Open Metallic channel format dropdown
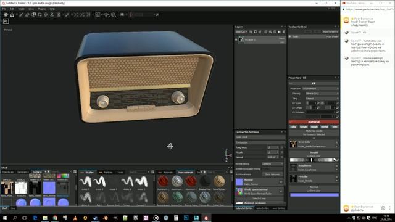Image resolution: width=395 pixels, height=222 pixels. [273, 152]
